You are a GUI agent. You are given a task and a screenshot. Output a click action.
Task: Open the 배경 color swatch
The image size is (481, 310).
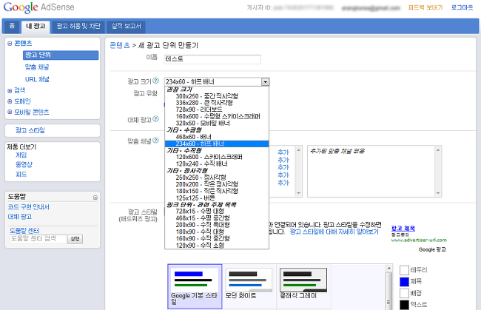tap(404, 293)
